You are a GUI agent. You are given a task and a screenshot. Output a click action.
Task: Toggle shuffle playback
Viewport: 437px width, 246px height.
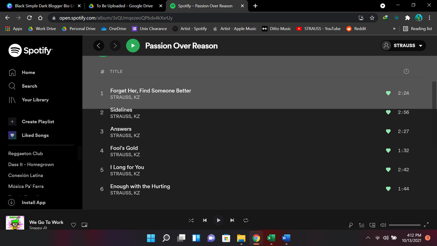point(191,220)
